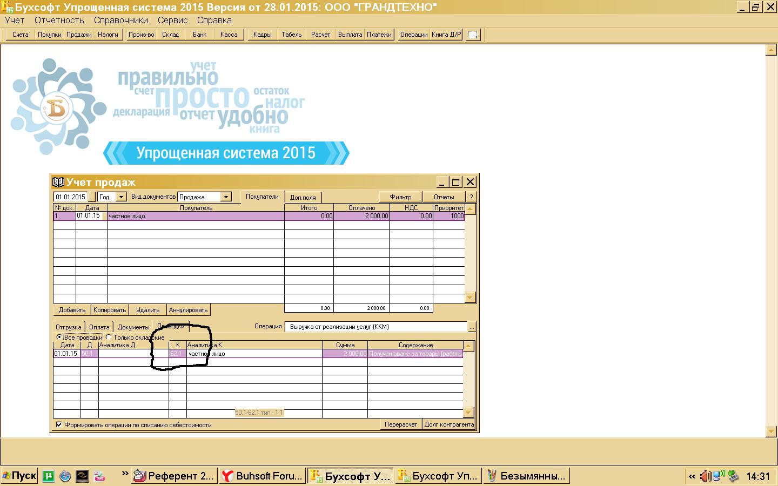Image resolution: width=778 pixels, height=486 pixels.
Task: Expand quick launch overflow chevron
Action: click(125, 474)
